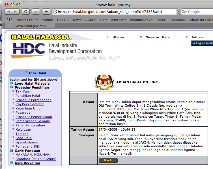Image resolution: width=213 pixels, height=169 pixels.
Task: Click the Tarikh Aduan label cell
Action: click(83, 130)
